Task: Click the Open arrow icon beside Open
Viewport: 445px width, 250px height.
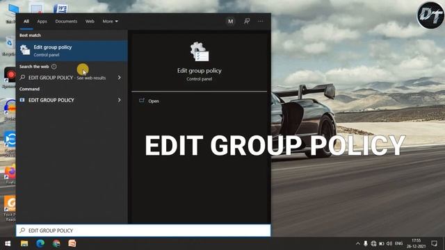Action: (142, 101)
